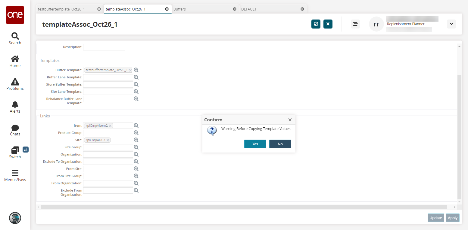Open the Problems warning icon

tap(15, 82)
